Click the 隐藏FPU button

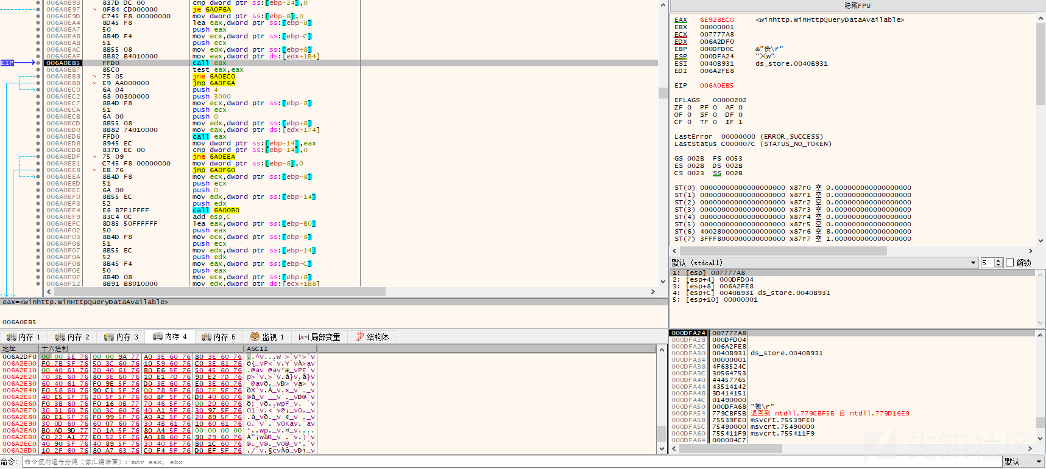point(857,5)
